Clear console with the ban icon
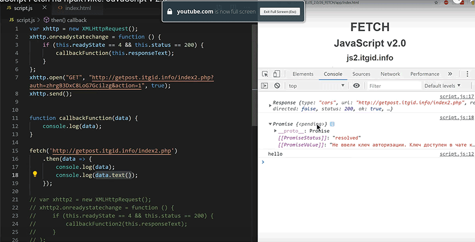 pos(277,86)
